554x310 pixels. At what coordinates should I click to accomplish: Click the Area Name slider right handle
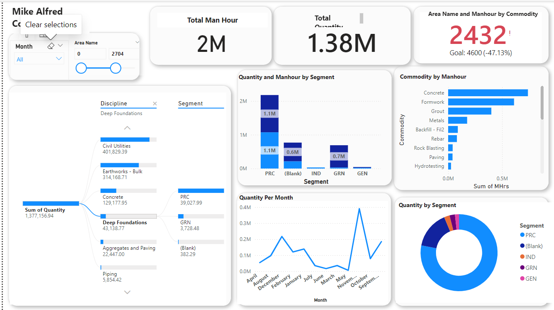coord(115,68)
